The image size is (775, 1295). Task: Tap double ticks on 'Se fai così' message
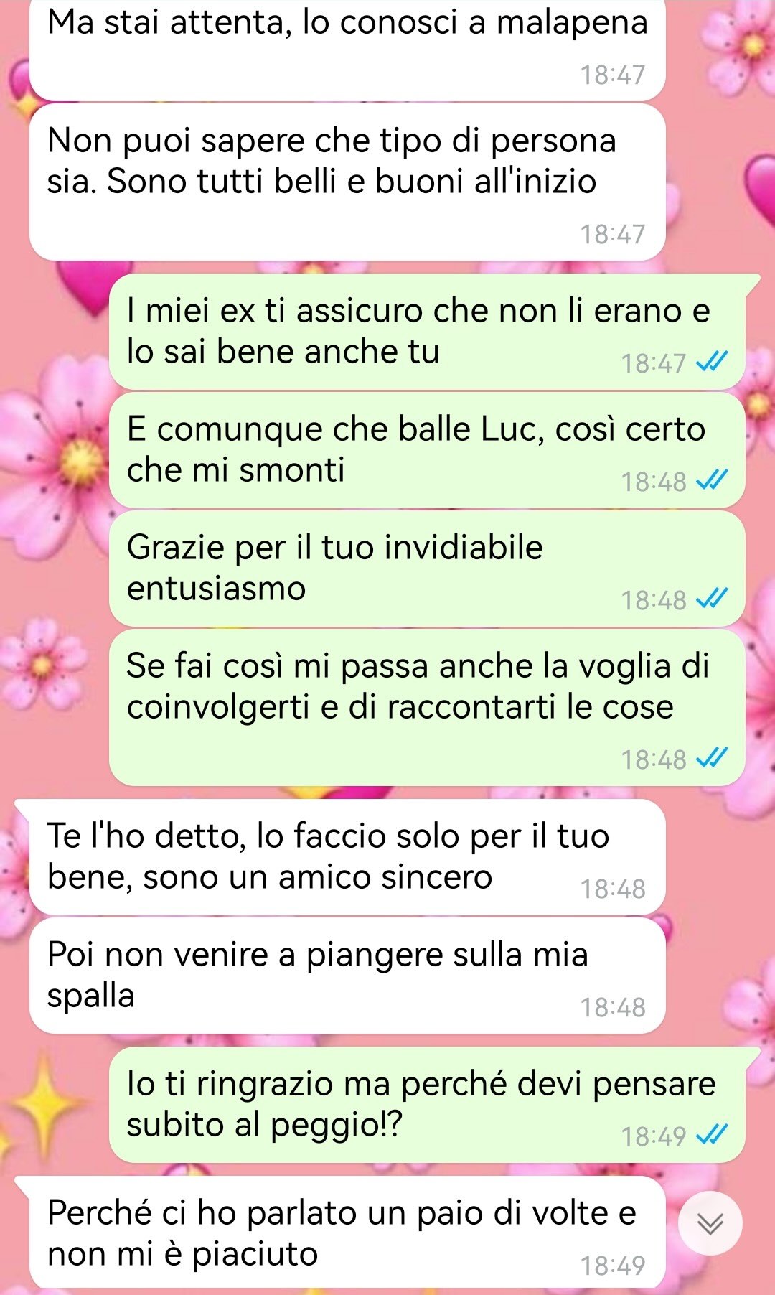click(x=713, y=757)
